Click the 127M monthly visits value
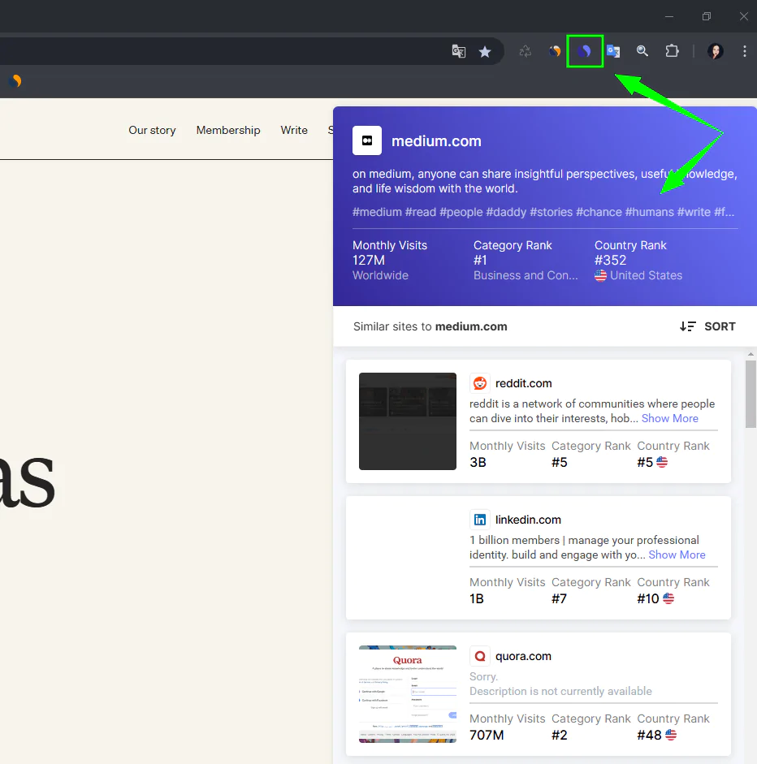This screenshot has width=757, height=764. (369, 260)
